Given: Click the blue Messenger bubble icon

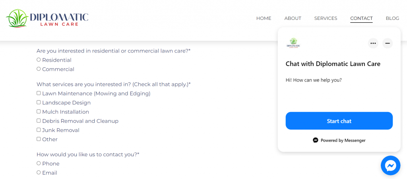Looking at the screenshot, I should click(x=390, y=165).
